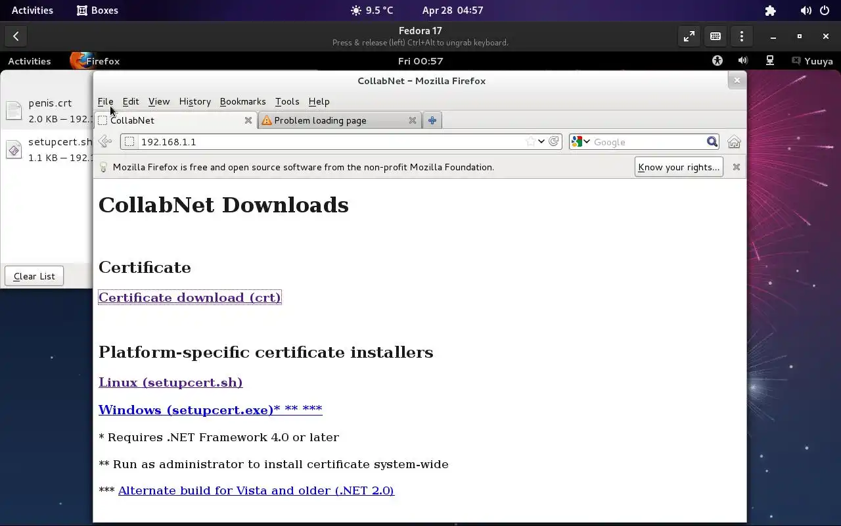
Task: Click the site identity icon in address bar
Action: pyautogui.click(x=129, y=142)
